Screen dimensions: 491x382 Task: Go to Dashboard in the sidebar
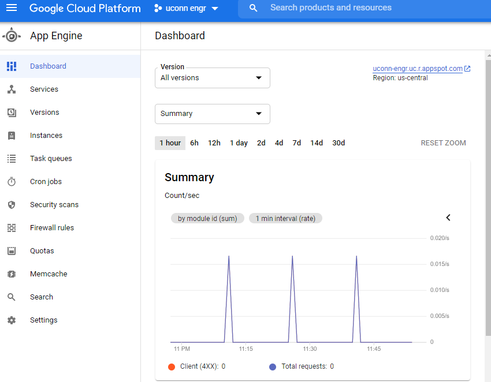(70, 66)
